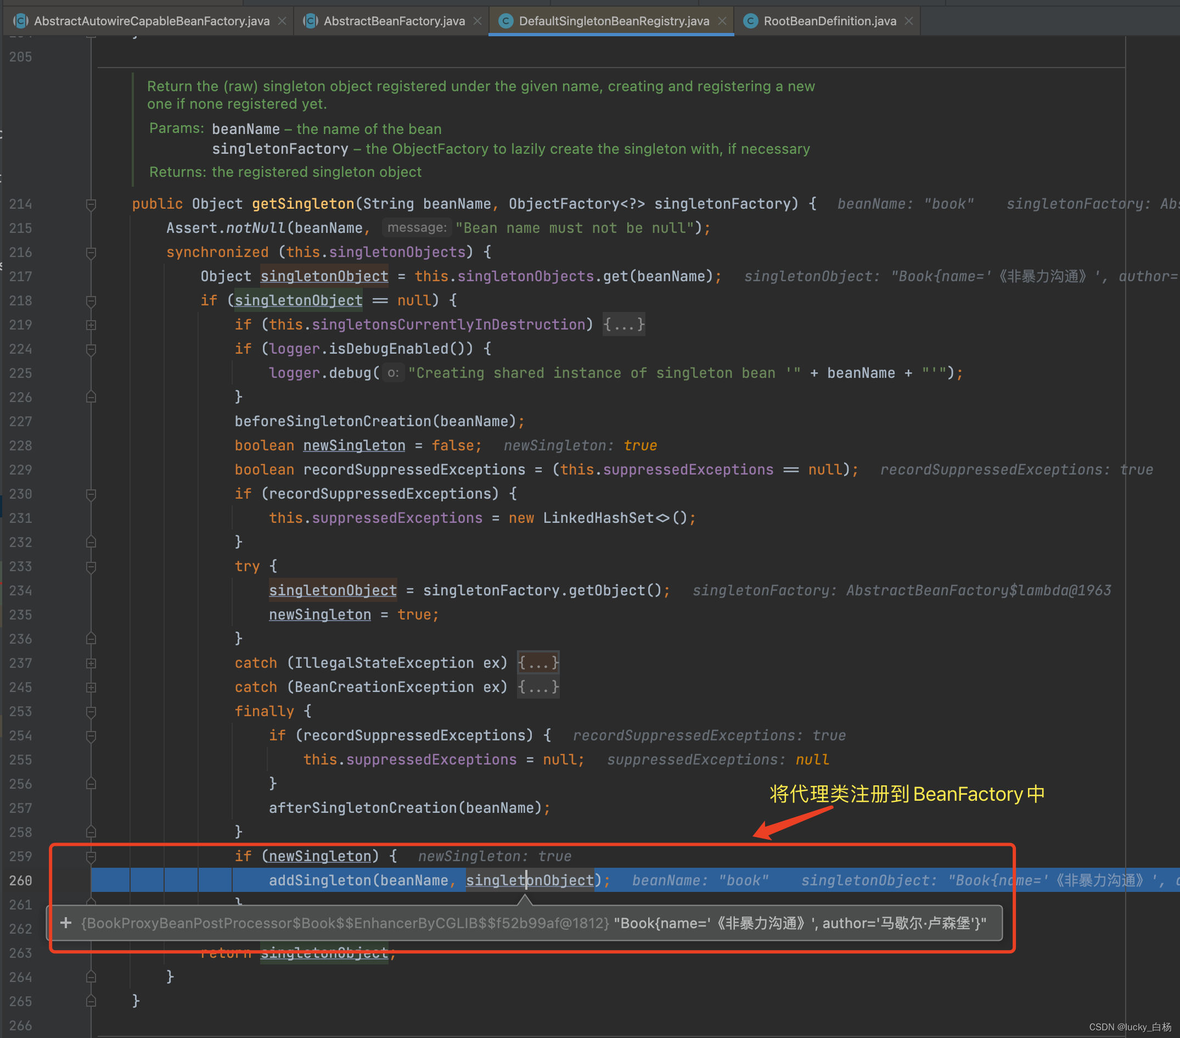Click line number 260 in gutter
This screenshot has height=1038, width=1180.
21,880
